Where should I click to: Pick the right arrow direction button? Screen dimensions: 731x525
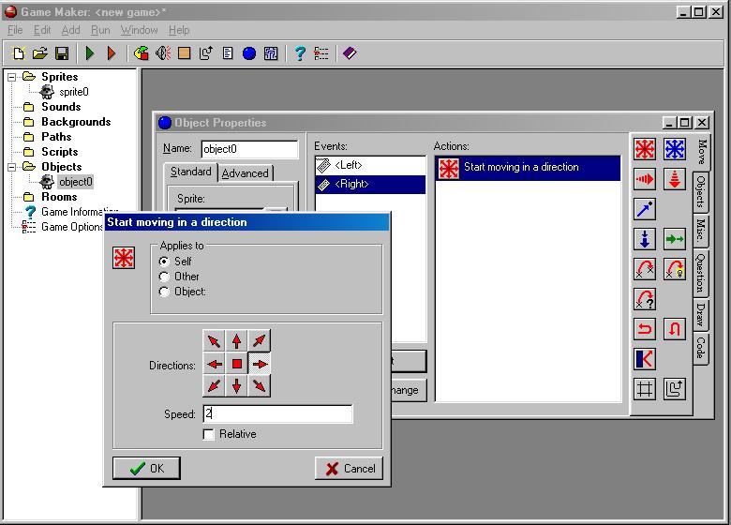tap(260, 364)
